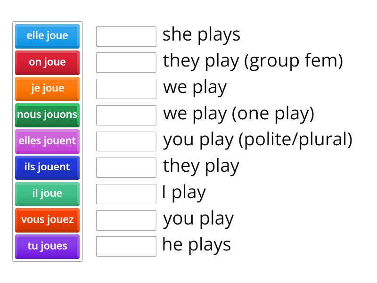The width and height of the screenshot is (377, 283).
Task: Click the 'he plays' text label
Action: point(196,244)
